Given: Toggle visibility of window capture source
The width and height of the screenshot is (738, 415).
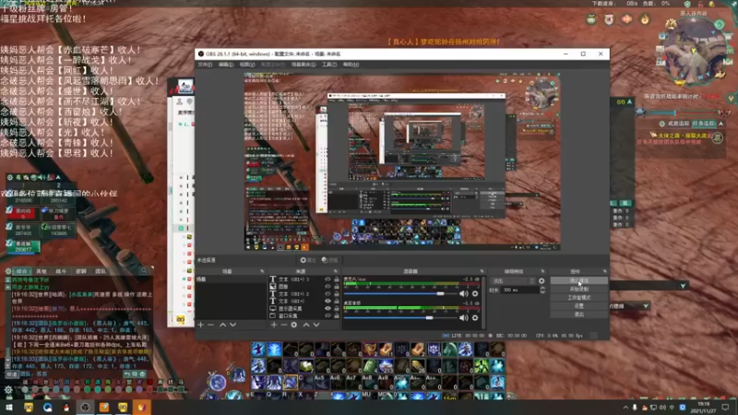Looking at the screenshot, I should point(327,315).
